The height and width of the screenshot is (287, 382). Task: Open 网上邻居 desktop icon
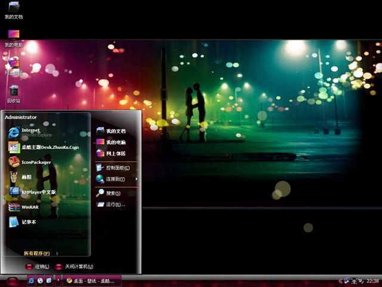tap(14, 65)
